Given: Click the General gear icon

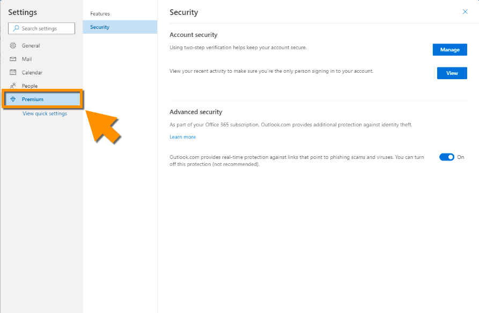Looking at the screenshot, I should tap(13, 45).
